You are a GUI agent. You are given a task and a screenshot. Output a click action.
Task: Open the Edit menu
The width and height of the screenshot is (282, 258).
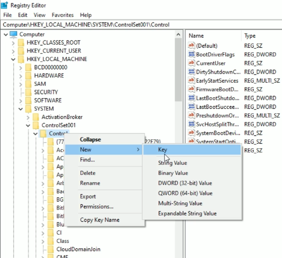(23, 15)
